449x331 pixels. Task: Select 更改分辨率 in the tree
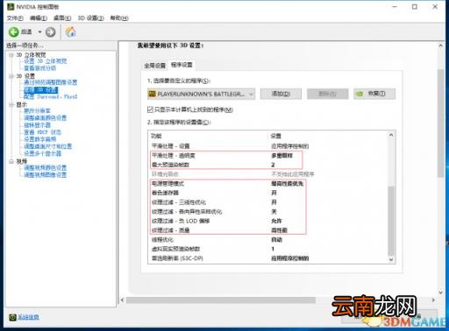point(37,110)
